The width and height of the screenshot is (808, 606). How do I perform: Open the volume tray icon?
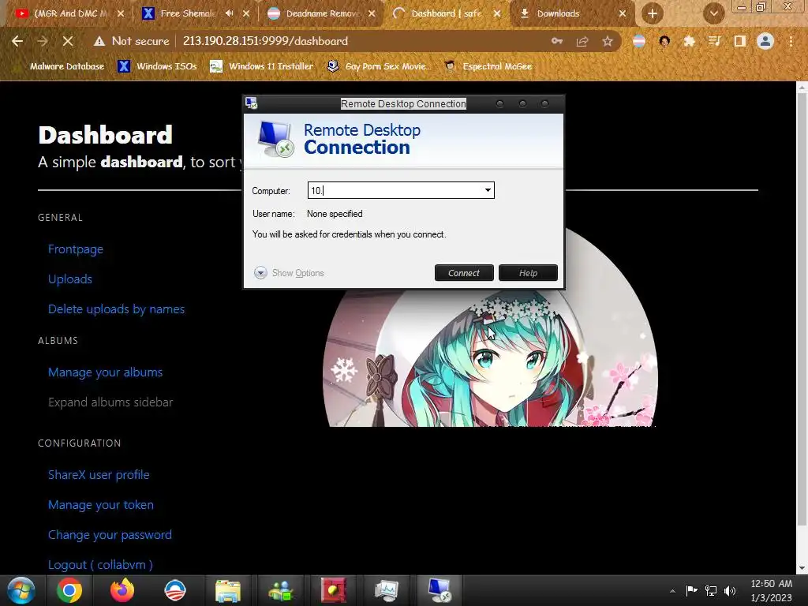pos(730,590)
